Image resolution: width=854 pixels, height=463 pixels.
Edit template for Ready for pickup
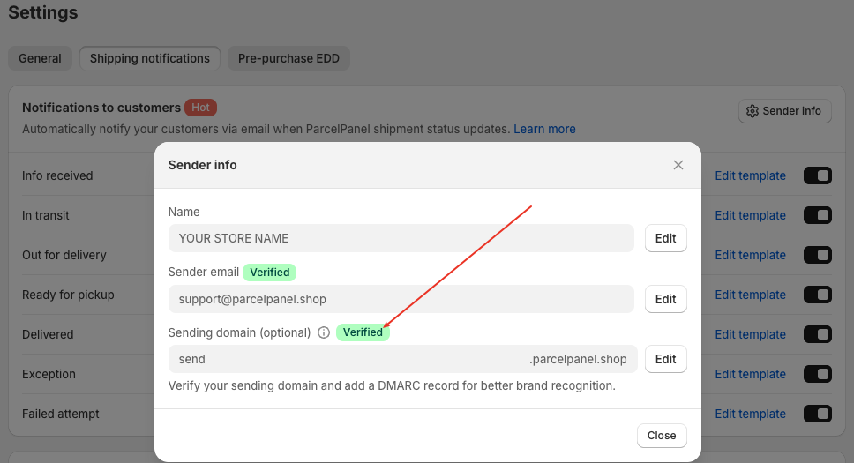[751, 295]
